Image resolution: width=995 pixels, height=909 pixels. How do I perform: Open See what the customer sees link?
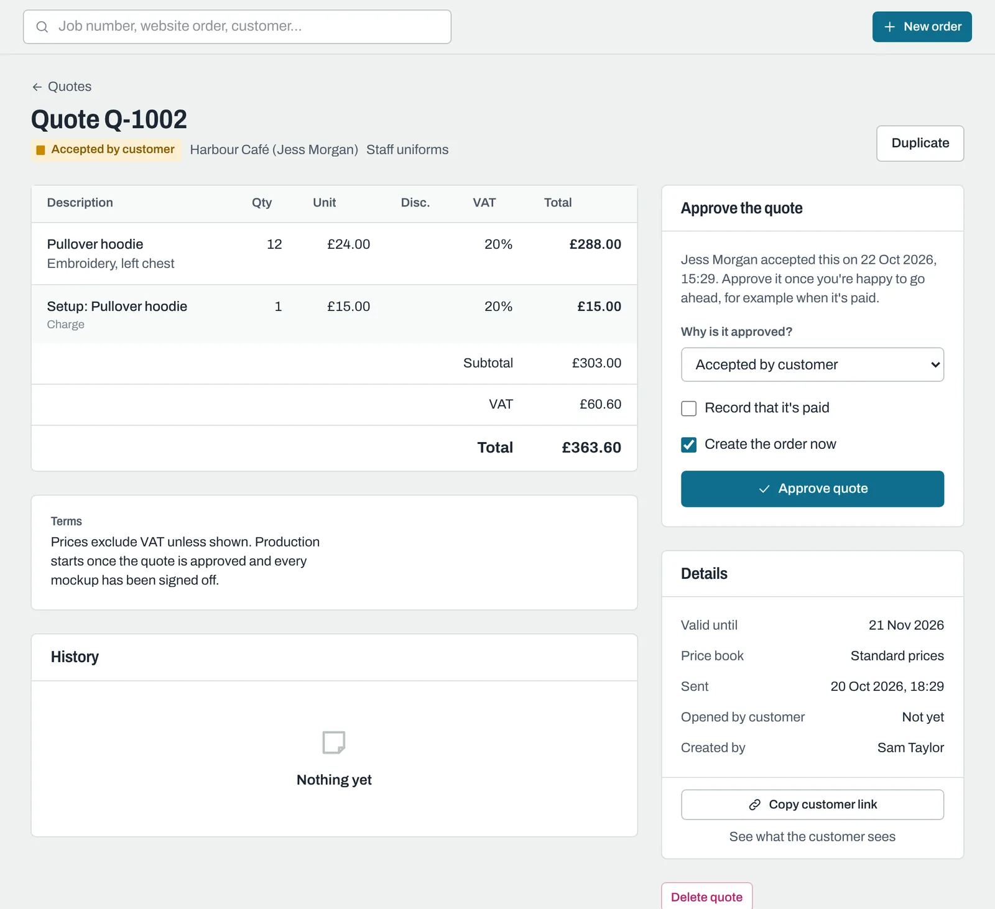812,837
